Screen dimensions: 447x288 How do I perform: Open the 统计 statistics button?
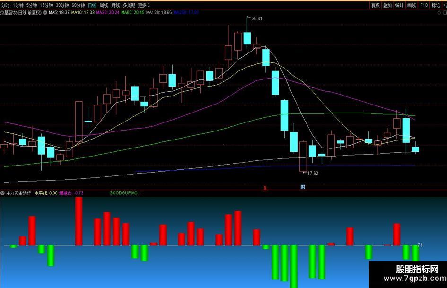[x=399, y=5]
